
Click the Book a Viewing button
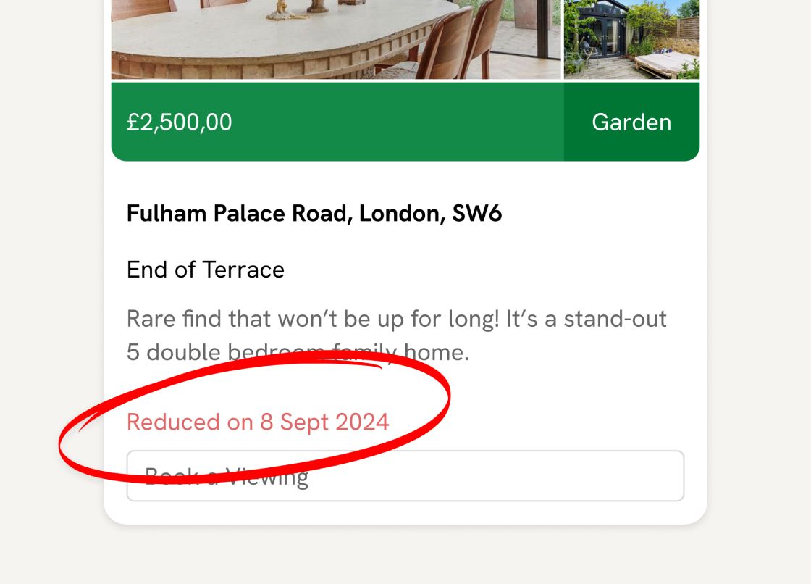pyautogui.click(x=405, y=476)
